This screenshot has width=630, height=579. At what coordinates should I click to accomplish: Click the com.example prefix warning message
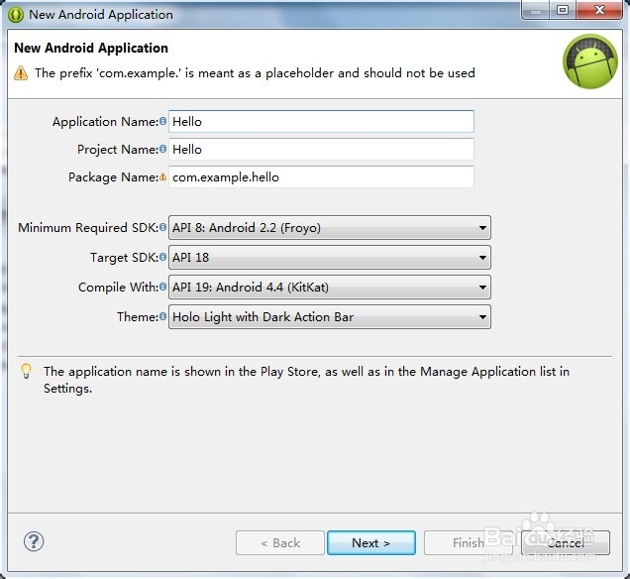coord(255,73)
